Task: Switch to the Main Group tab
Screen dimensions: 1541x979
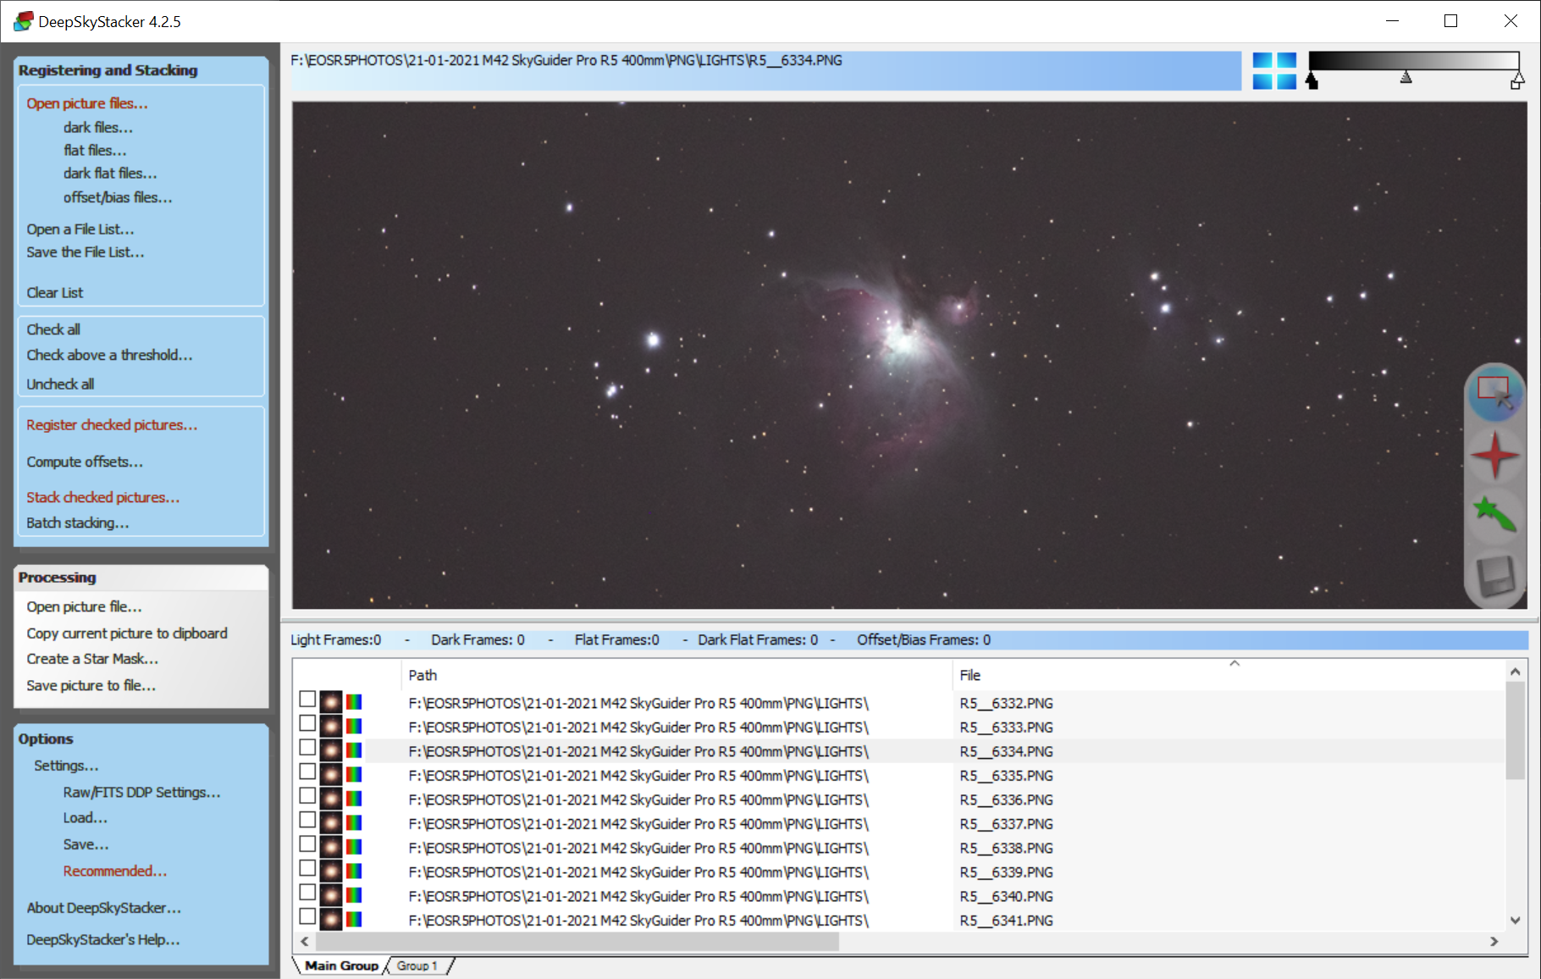Action: 341,965
